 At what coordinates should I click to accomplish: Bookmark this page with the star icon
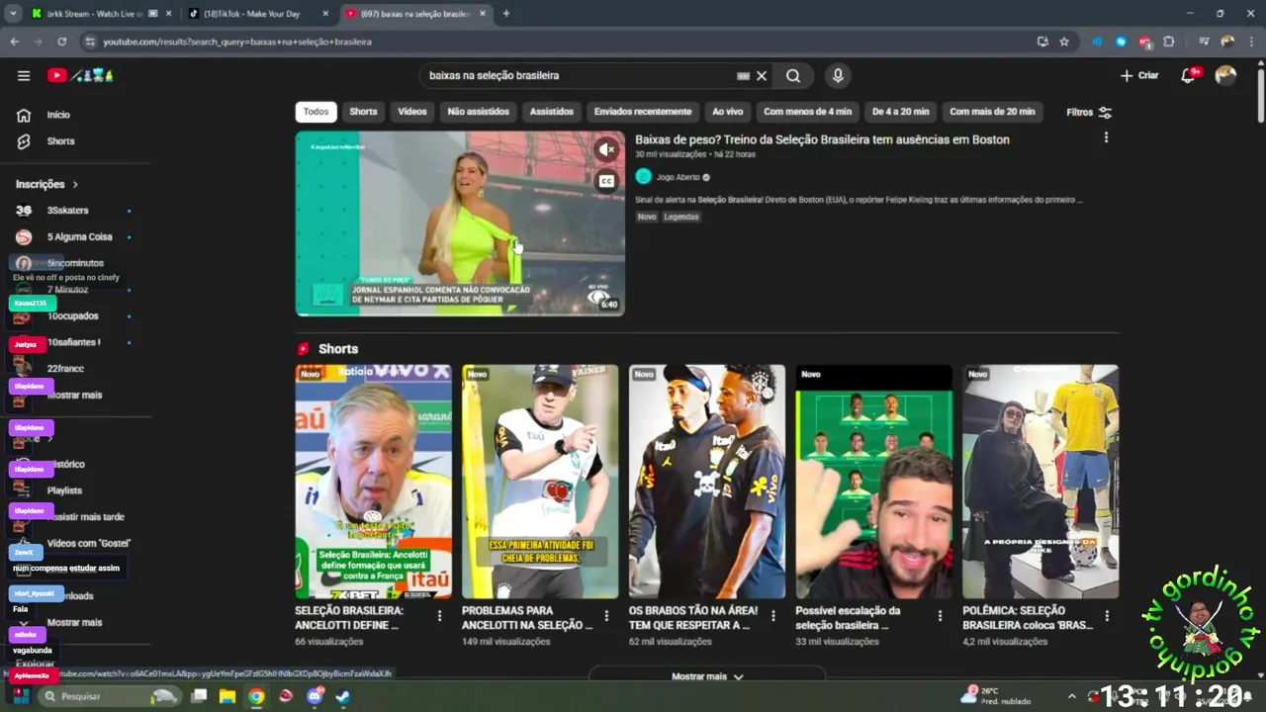pyautogui.click(x=1064, y=42)
